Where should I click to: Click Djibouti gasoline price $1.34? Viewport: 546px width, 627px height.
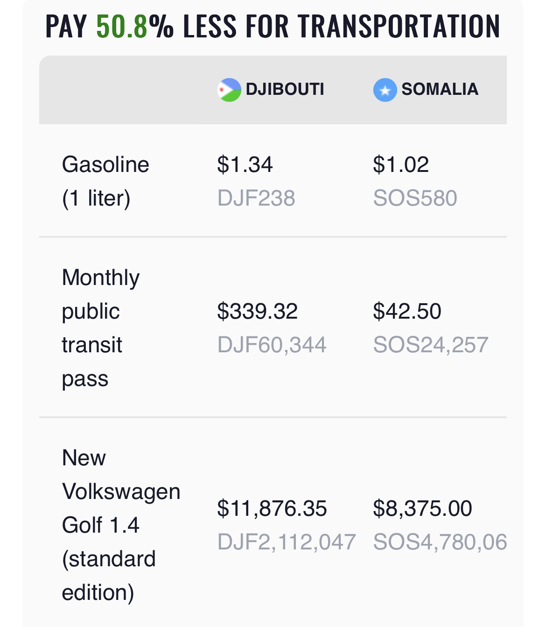tap(245, 164)
